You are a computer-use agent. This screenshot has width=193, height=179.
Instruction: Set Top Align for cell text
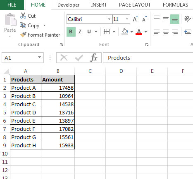click(157, 17)
